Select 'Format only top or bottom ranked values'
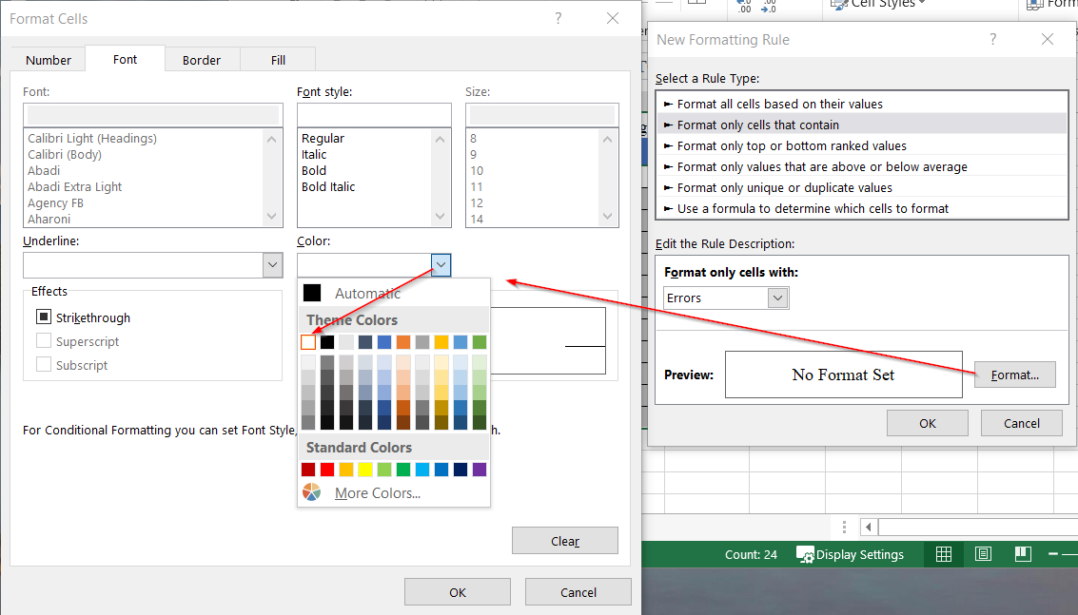This screenshot has width=1078, height=615. point(861,145)
